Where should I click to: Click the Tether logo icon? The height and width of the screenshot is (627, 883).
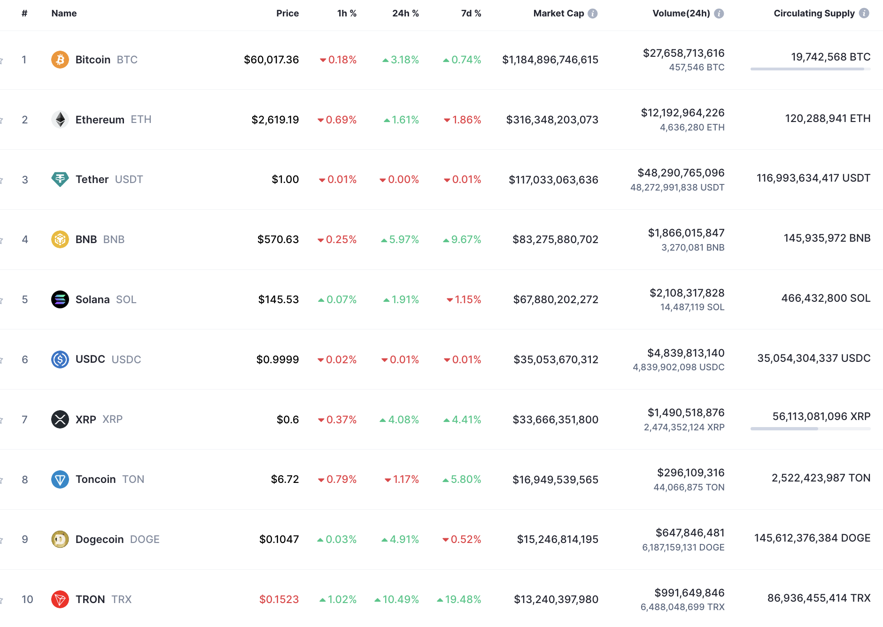pyautogui.click(x=60, y=179)
